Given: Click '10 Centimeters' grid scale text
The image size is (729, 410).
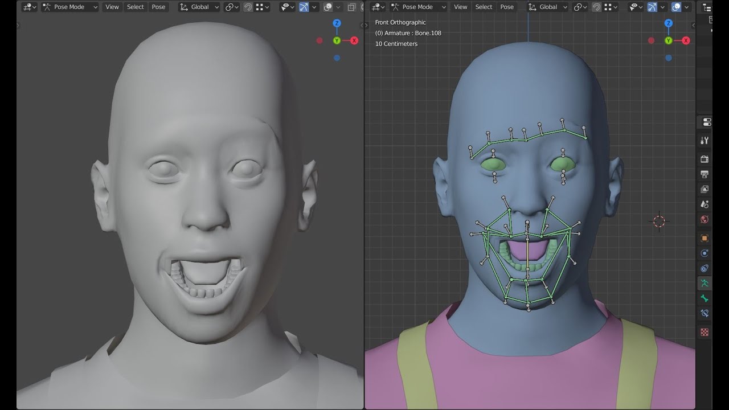Looking at the screenshot, I should click(396, 44).
